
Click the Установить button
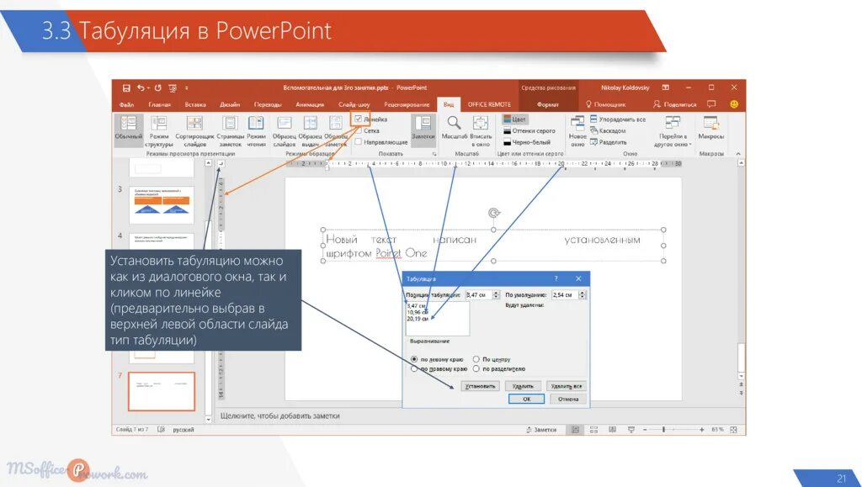pos(480,387)
